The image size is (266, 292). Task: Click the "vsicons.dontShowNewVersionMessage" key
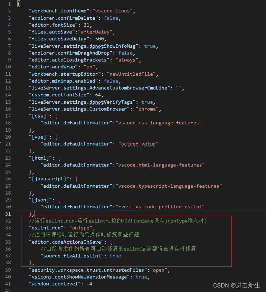[x=79, y=277]
